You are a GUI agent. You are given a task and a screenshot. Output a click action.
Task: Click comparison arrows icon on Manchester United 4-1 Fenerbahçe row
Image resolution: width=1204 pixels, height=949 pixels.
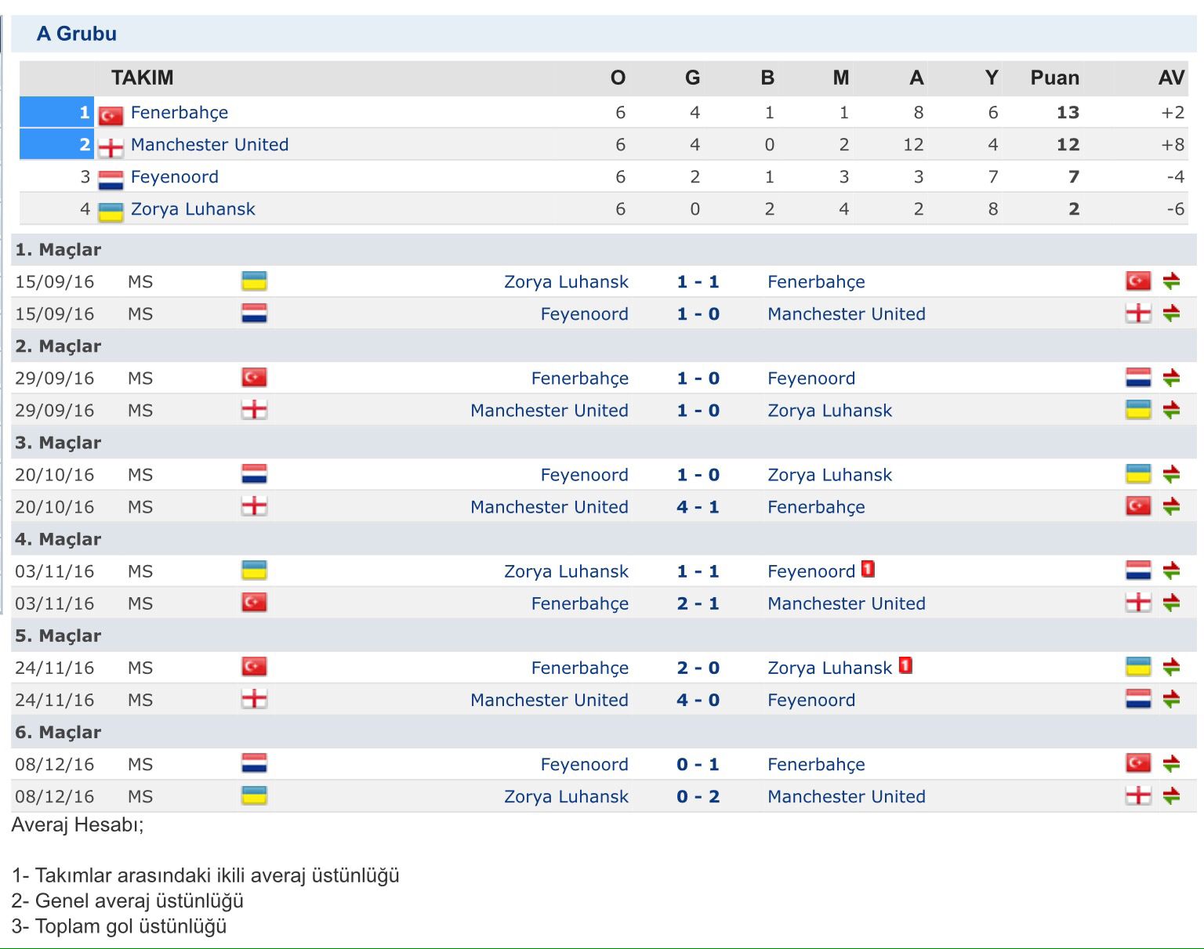point(1171,506)
